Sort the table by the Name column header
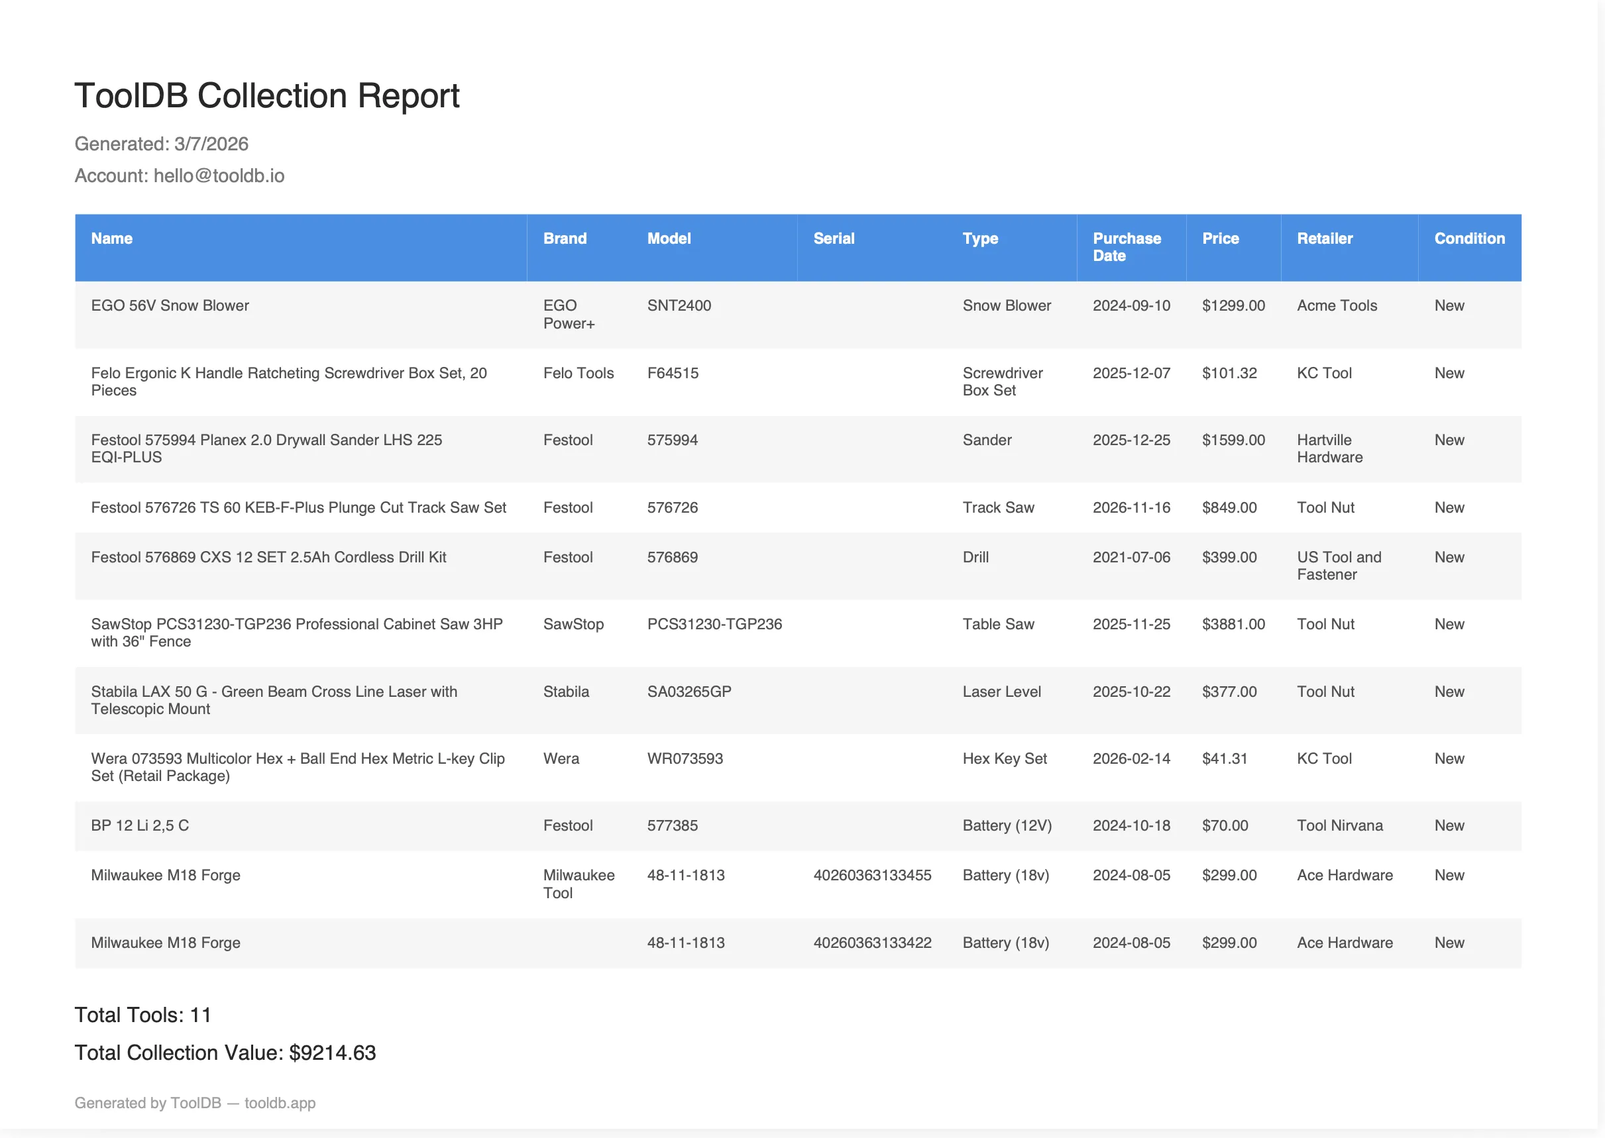1605x1138 pixels. (112, 238)
